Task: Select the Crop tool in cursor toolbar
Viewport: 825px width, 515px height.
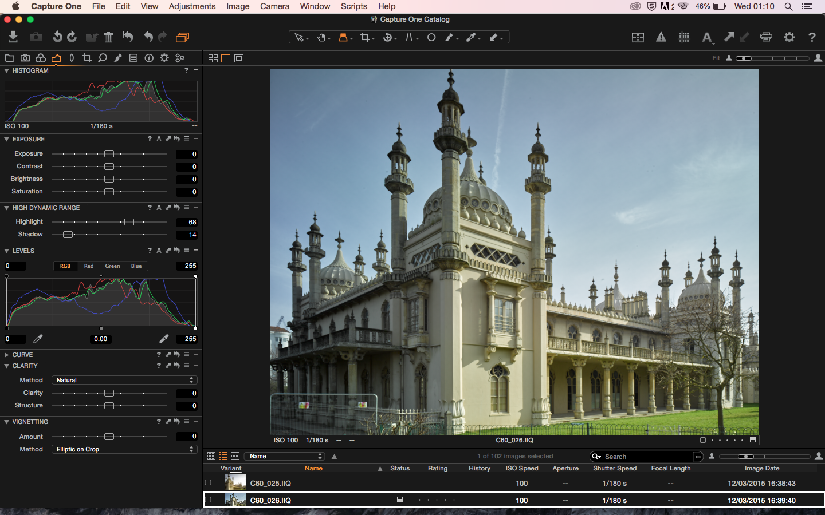Action: (365, 37)
